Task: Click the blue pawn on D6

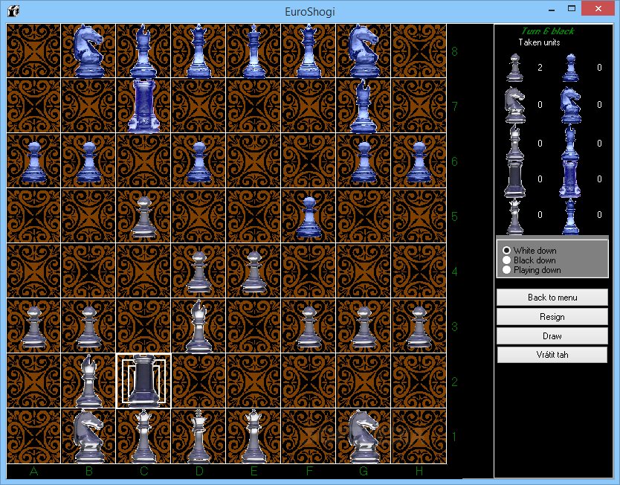Action: pos(198,161)
